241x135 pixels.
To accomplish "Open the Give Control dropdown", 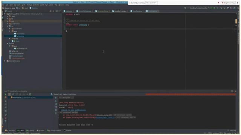I will 151,3.
